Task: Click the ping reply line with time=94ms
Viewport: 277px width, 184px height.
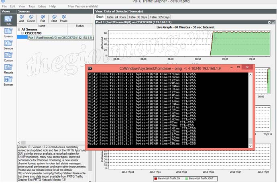Action: 141,125
